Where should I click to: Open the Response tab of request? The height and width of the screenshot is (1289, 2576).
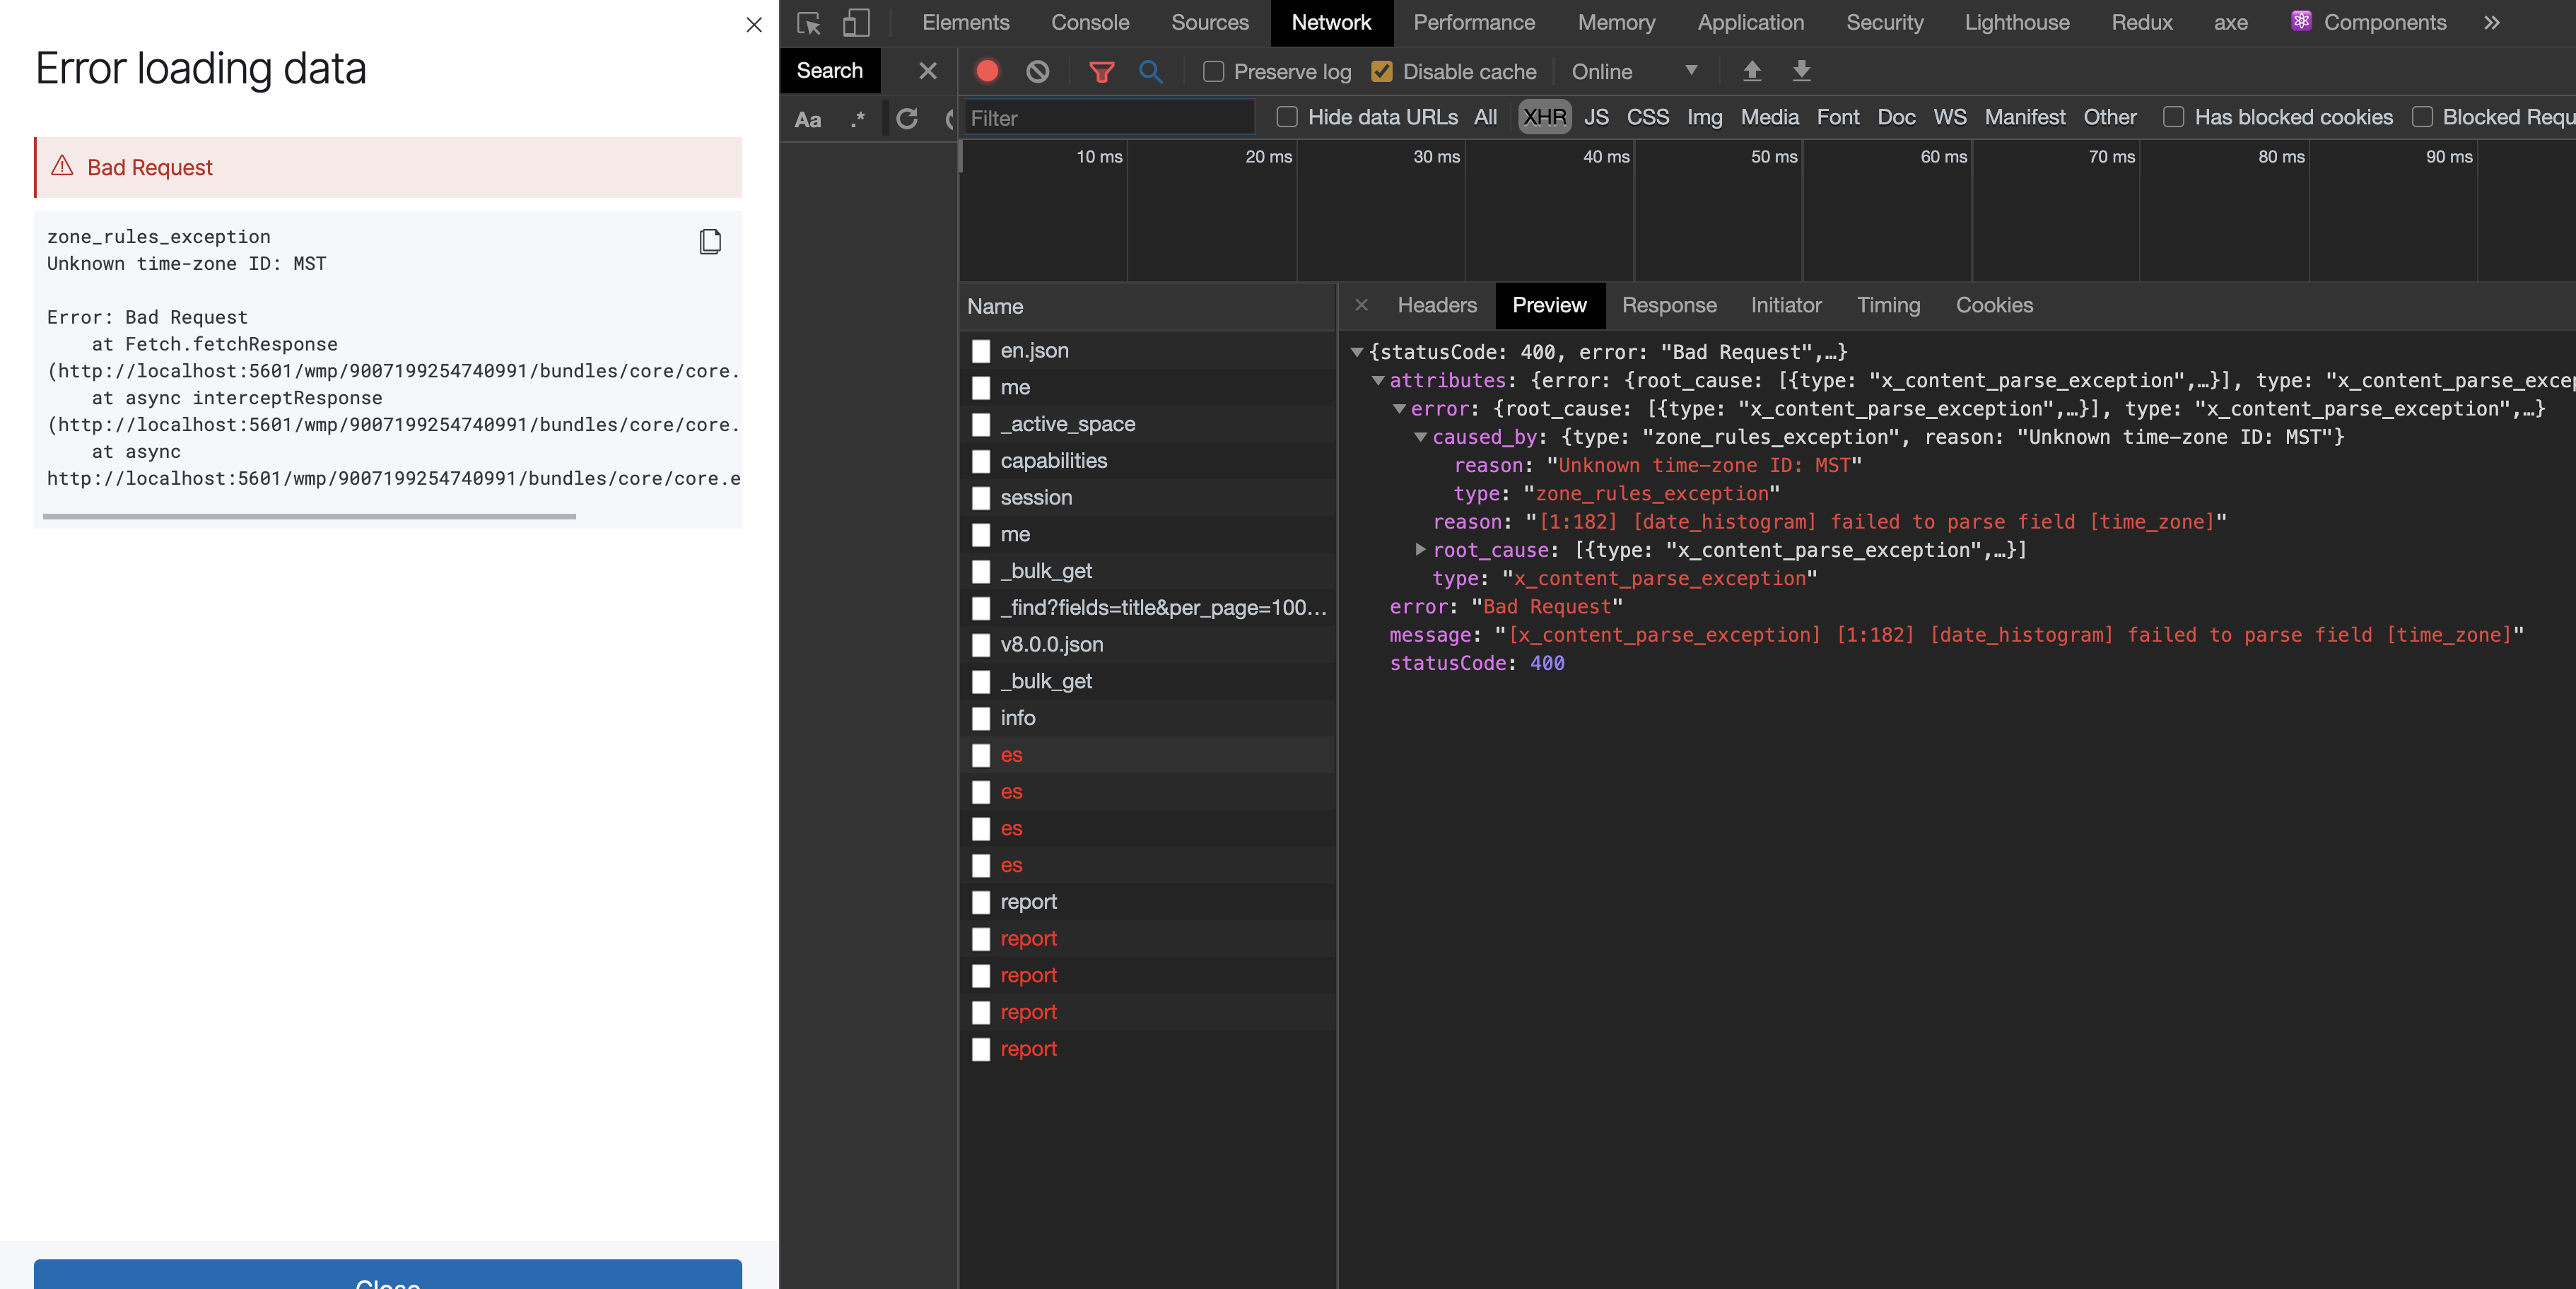pos(1668,305)
